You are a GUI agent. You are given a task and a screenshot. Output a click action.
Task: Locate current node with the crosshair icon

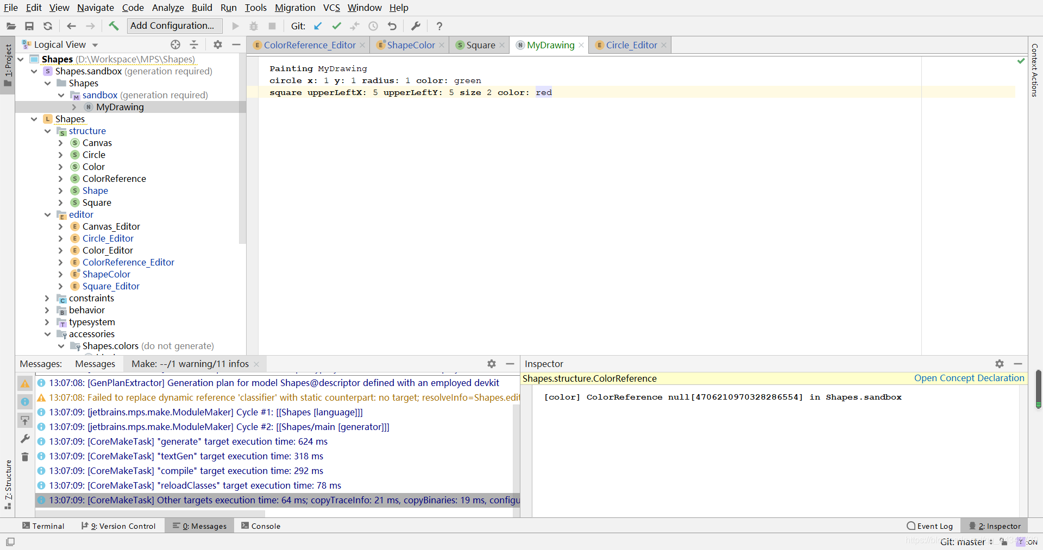(x=175, y=45)
